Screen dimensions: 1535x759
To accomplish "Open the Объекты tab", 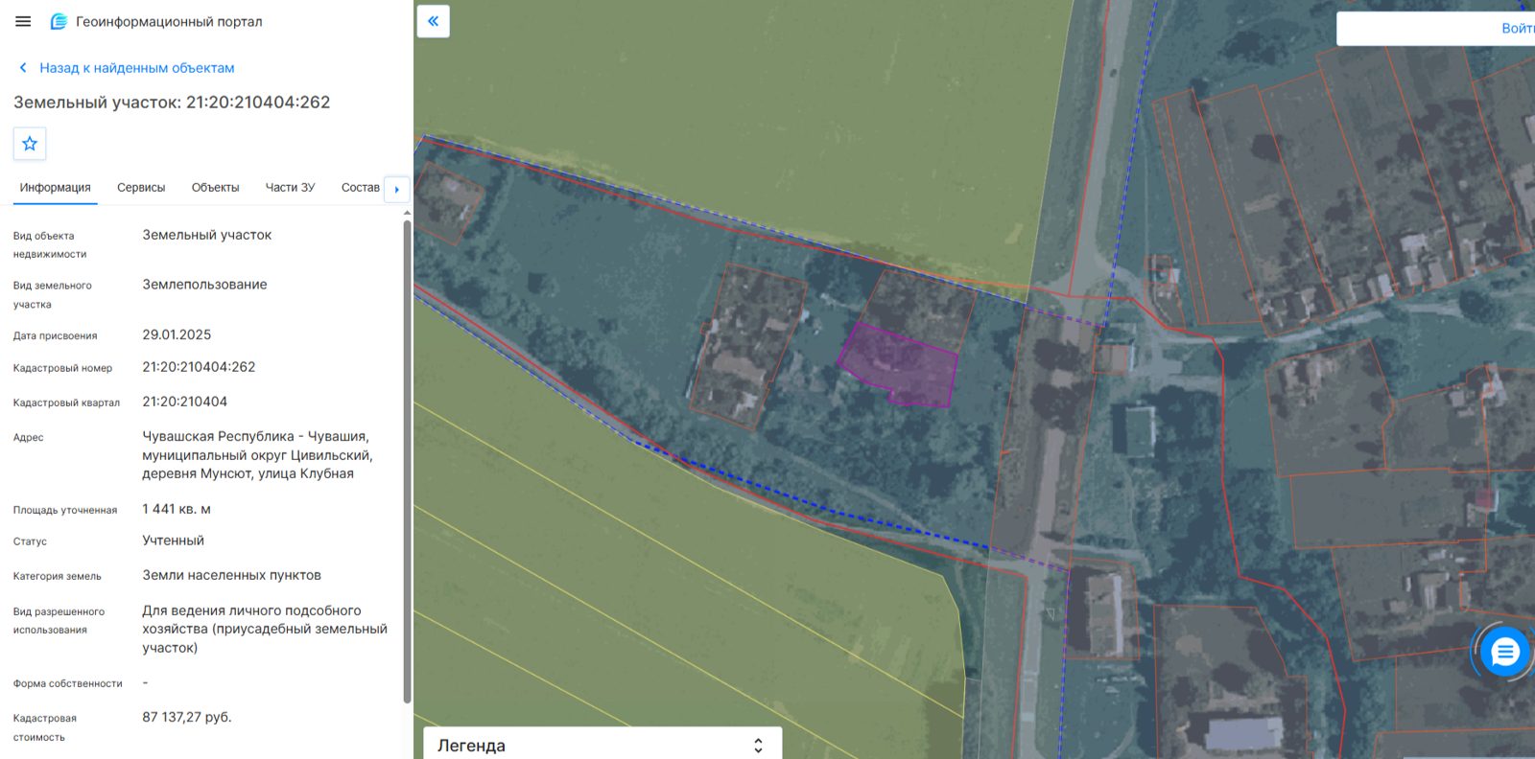I will (x=215, y=188).
